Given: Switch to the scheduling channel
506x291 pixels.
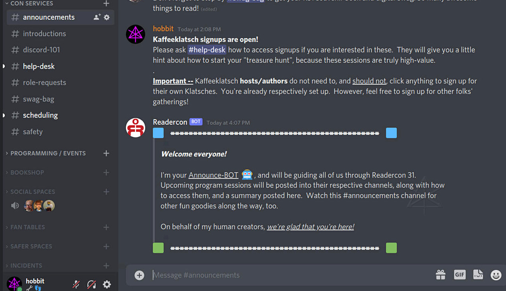Looking at the screenshot, I should (40, 115).
